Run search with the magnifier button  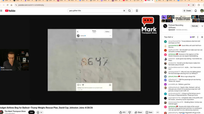tap(129, 11)
